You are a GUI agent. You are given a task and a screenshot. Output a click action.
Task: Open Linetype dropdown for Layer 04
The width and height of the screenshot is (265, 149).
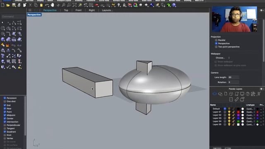(x=251, y=121)
